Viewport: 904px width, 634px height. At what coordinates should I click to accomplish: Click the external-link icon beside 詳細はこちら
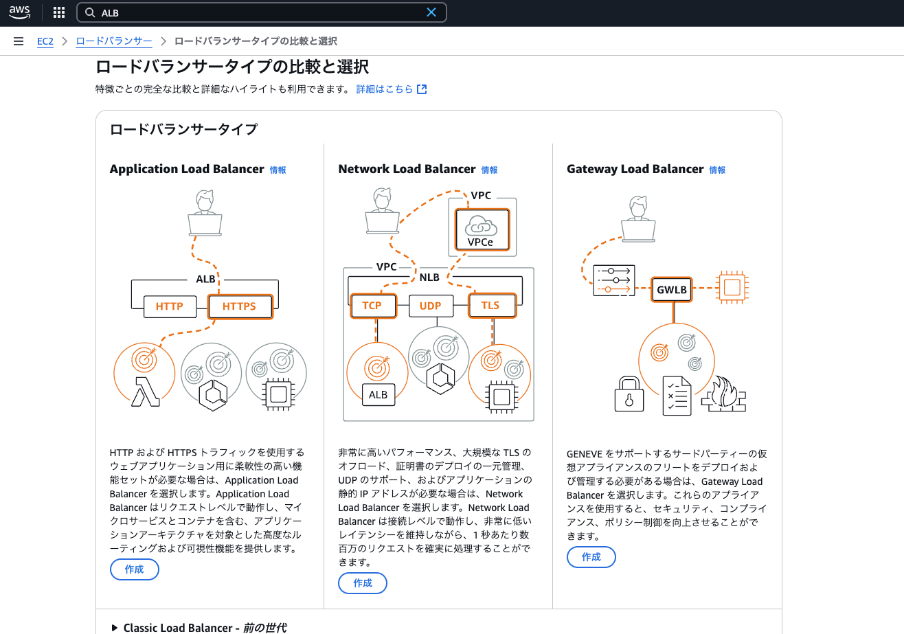(422, 89)
